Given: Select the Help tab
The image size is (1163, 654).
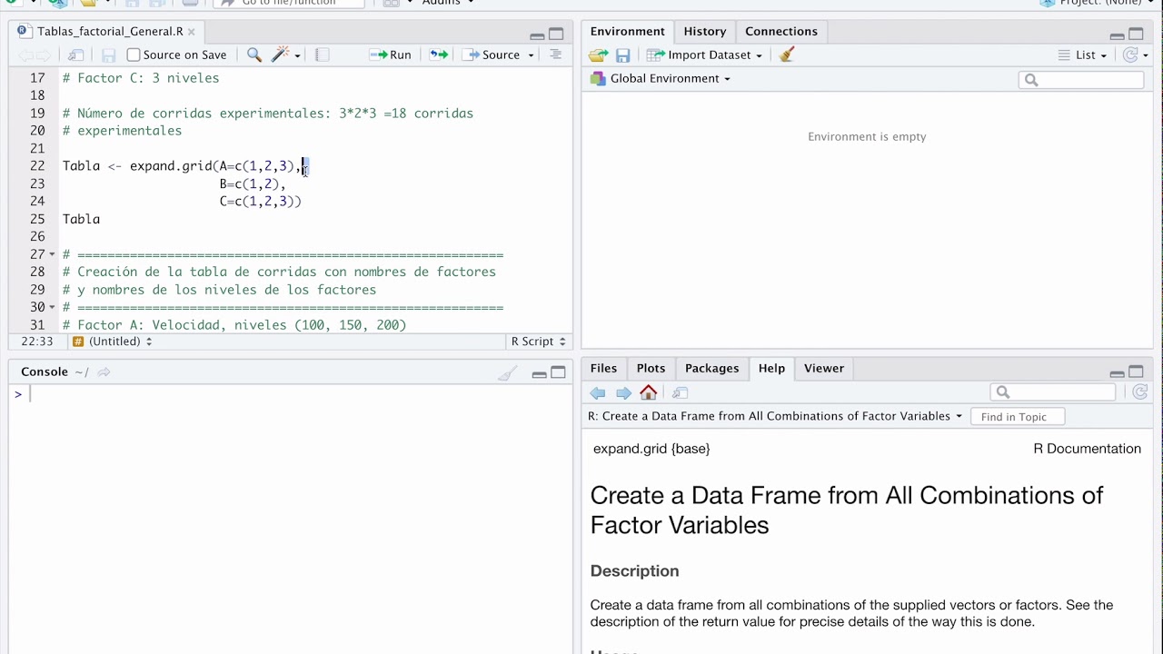Looking at the screenshot, I should 771,368.
